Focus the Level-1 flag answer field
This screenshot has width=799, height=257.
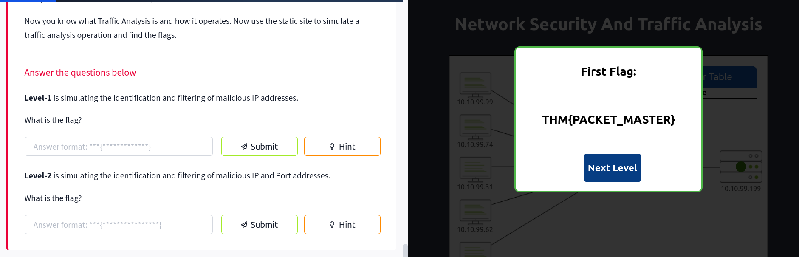point(119,146)
